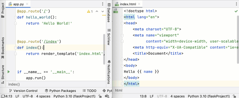Image resolution: width=239 pixels, height=98 pixels.
Task: Change UTF-8 encoding in app.py status bar
Action: point(28,96)
